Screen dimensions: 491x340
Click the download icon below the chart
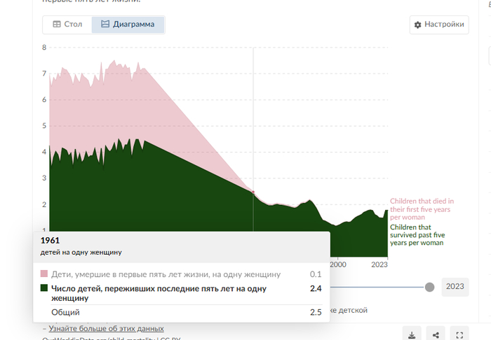[x=412, y=334]
